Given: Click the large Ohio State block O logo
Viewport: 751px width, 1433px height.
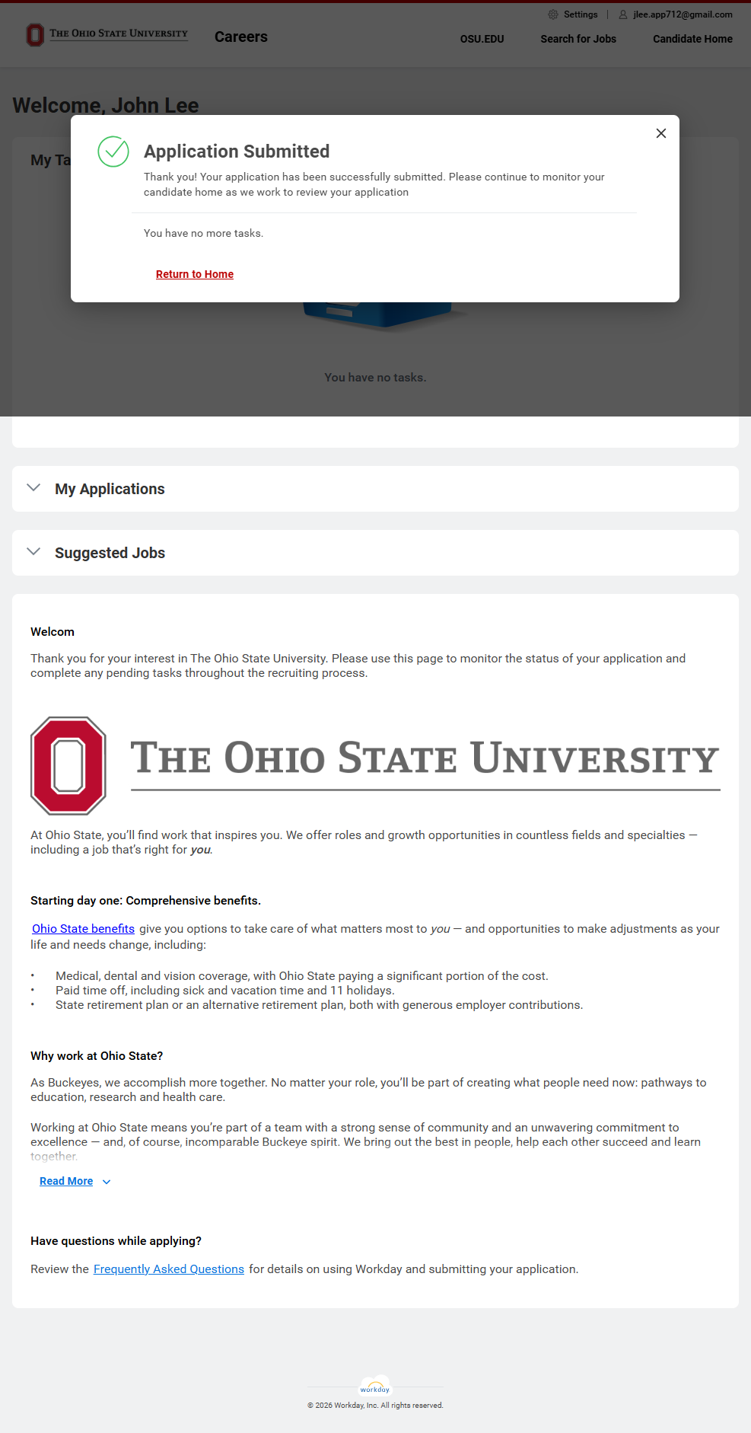Looking at the screenshot, I should 68,765.
